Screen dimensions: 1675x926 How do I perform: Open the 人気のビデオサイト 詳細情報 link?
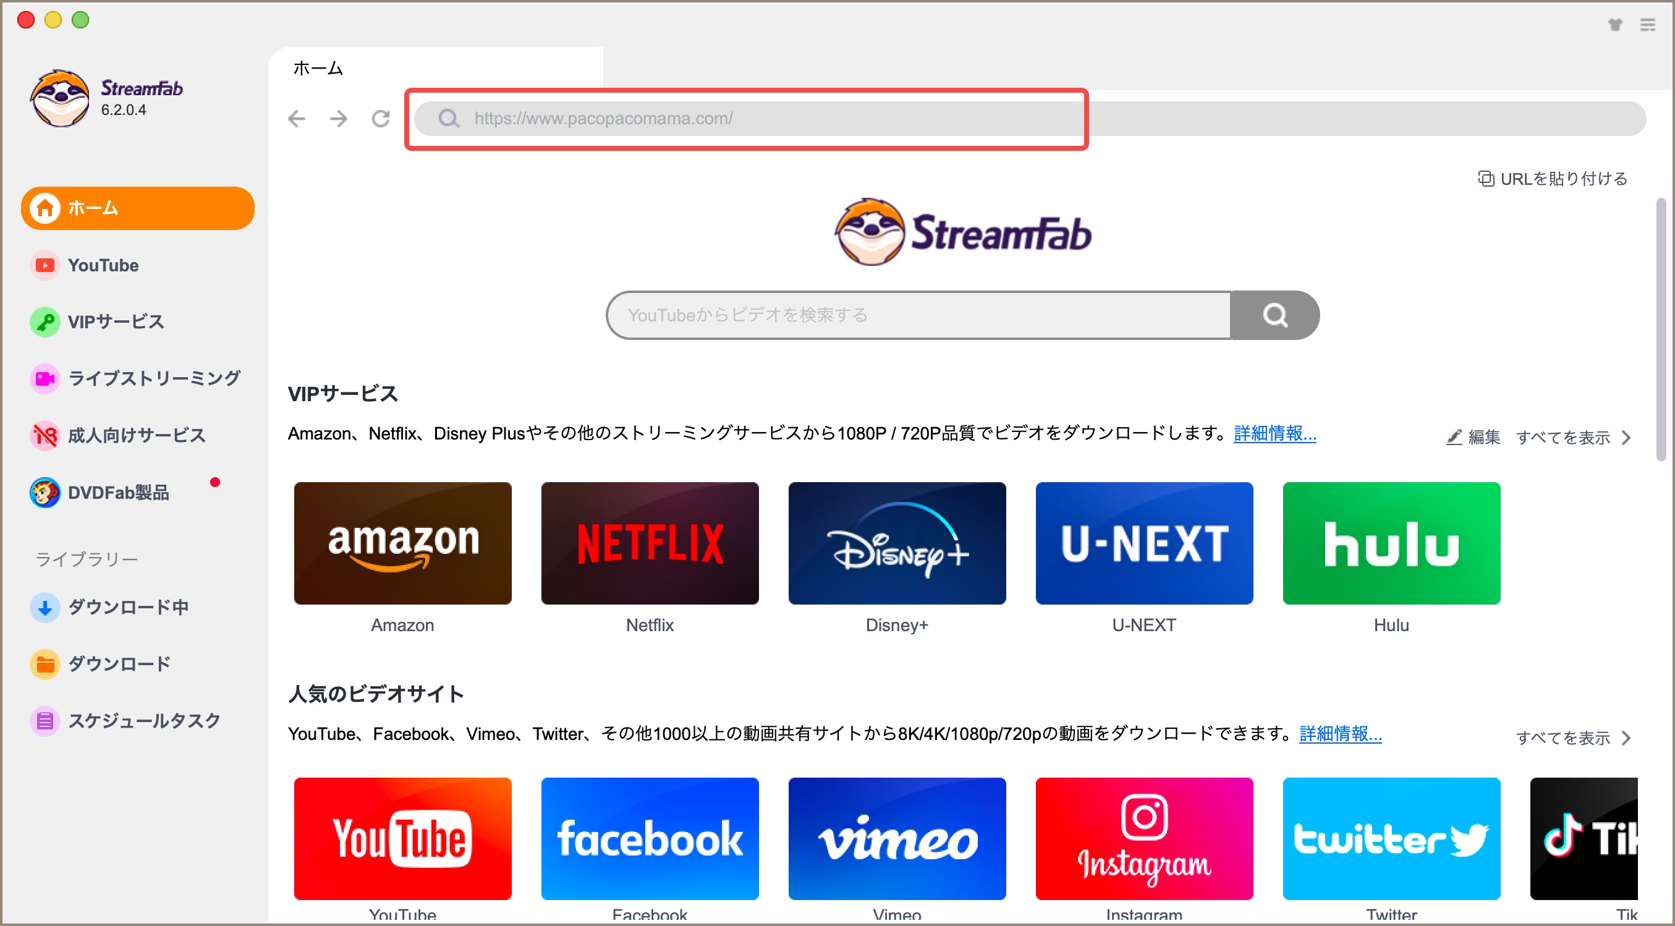[1340, 734]
